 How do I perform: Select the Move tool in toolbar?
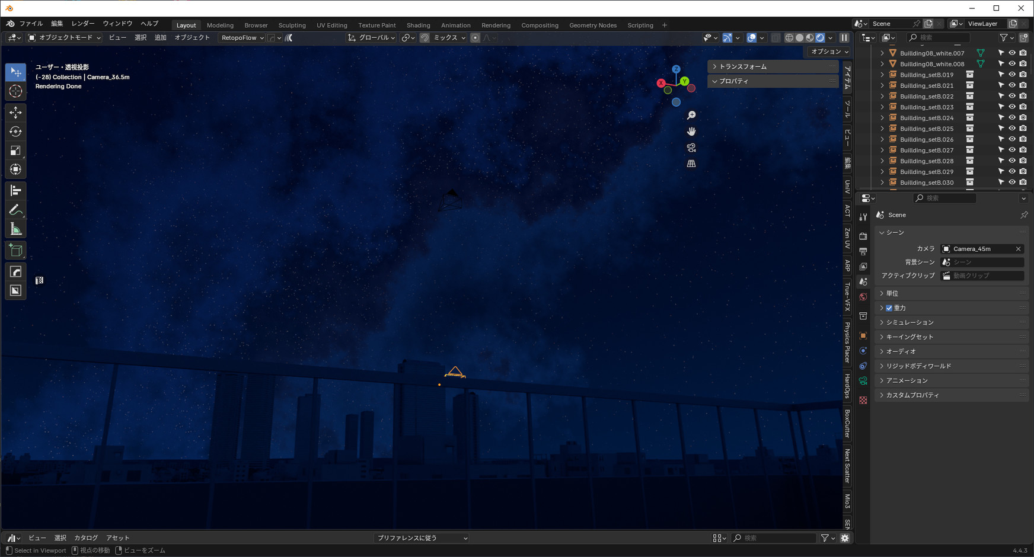tap(16, 112)
